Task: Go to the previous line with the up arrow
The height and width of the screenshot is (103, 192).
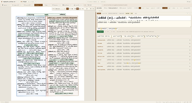Action: point(187,13)
